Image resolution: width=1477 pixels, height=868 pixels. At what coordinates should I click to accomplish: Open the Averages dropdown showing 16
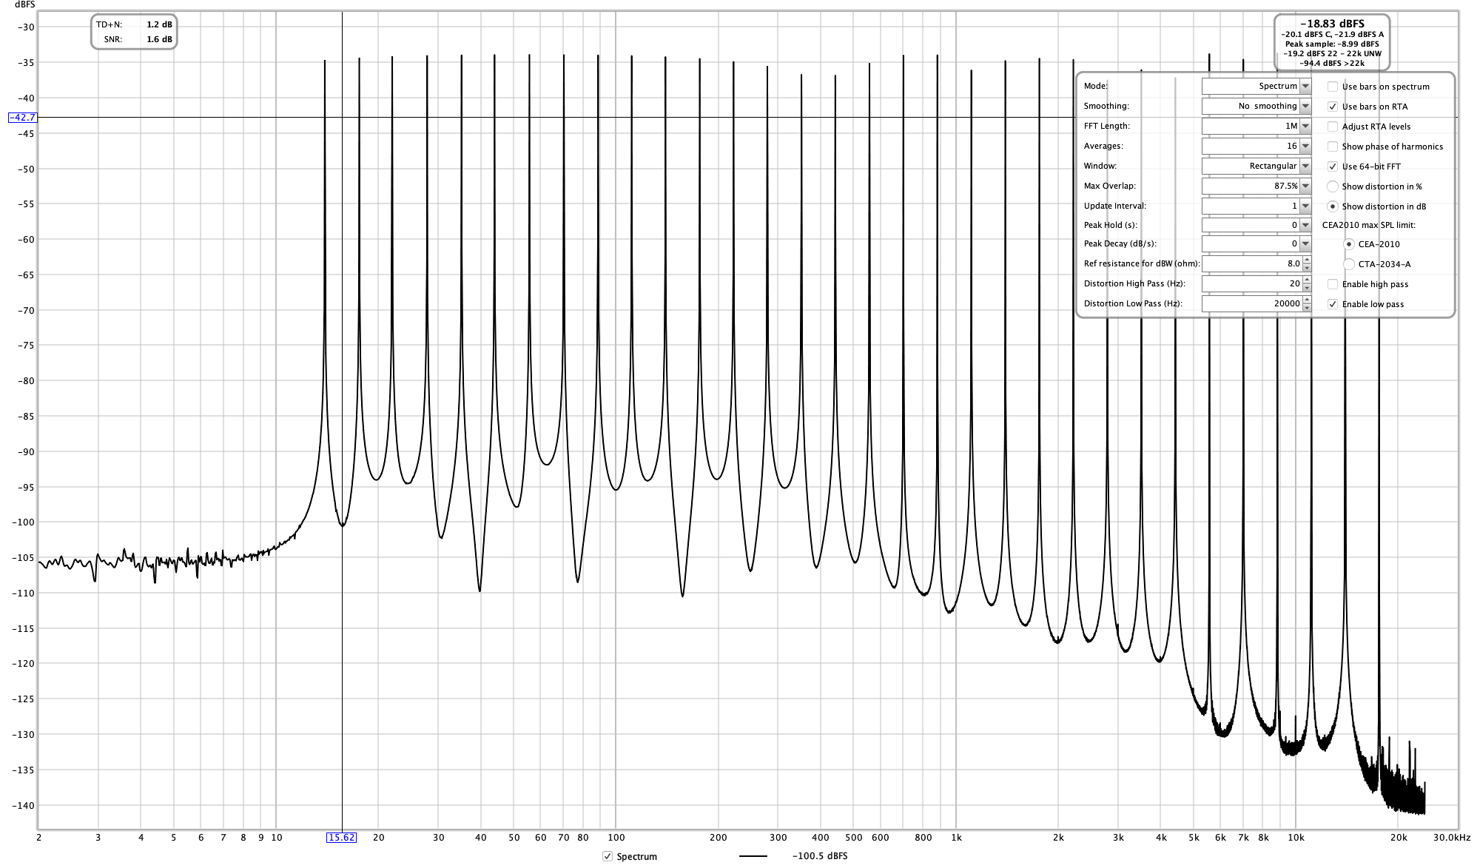(x=1256, y=146)
